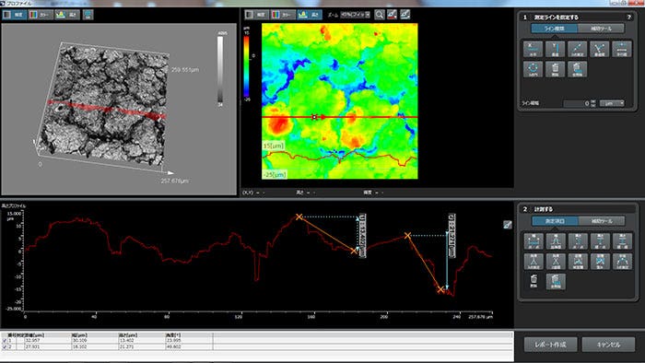Toggle the checkbox for measurement row 2
Viewport: 645px width, 363px height.
point(5,347)
